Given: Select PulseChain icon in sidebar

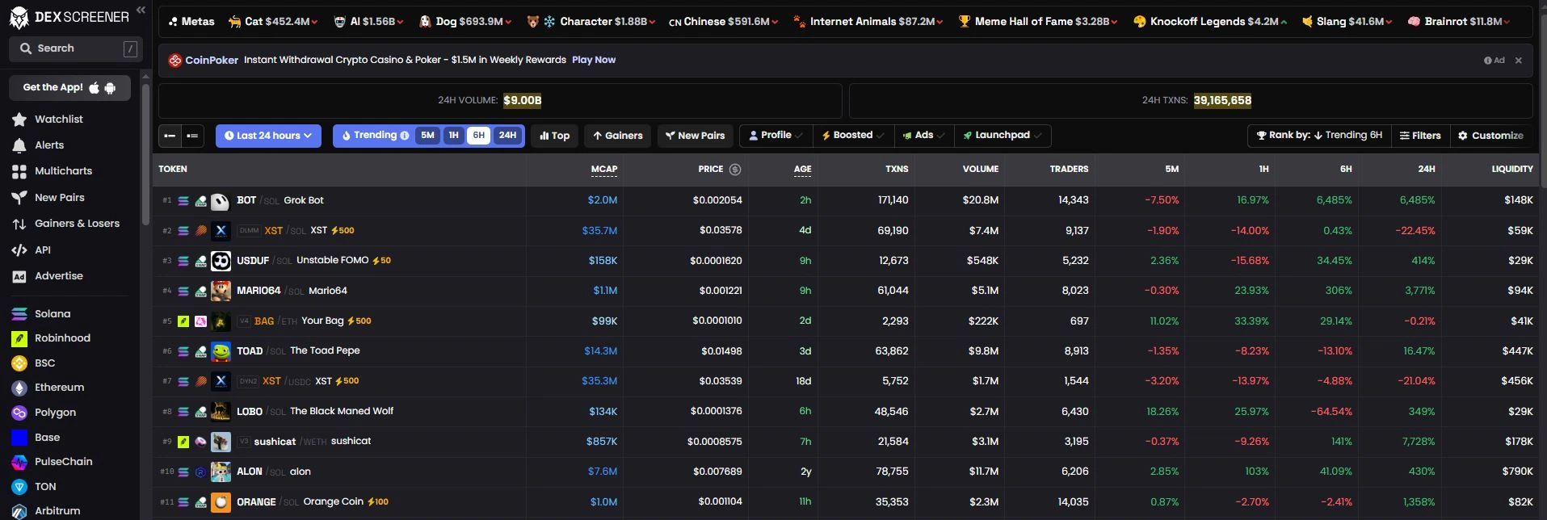Looking at the screenshot, I should click(19, 462).
